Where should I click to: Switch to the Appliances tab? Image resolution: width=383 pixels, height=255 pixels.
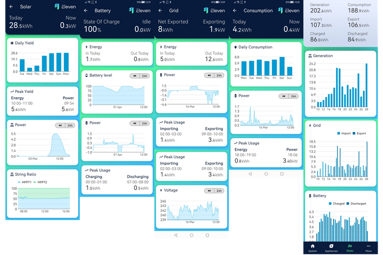331,247
